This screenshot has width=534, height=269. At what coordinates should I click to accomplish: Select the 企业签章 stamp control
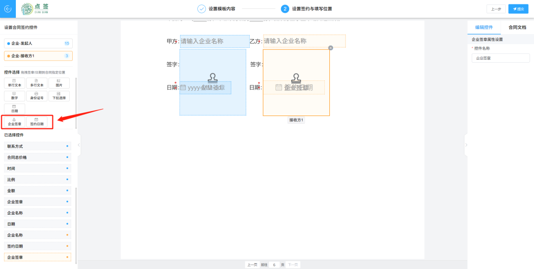coord(14,122)
